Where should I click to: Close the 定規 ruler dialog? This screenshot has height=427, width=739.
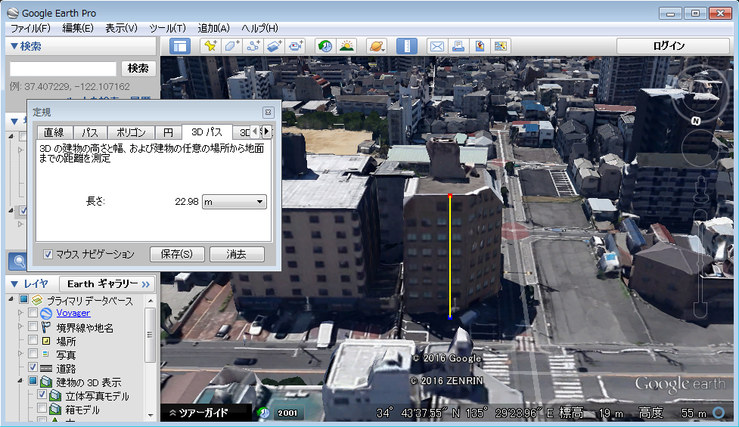(x=268, y=112)
